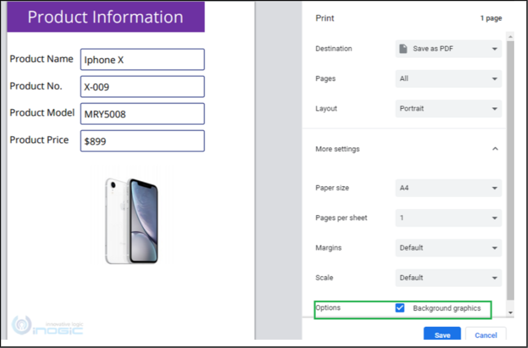
Task: Click the Product Model field with MRY5008
Action: click(x=142, y=114)
